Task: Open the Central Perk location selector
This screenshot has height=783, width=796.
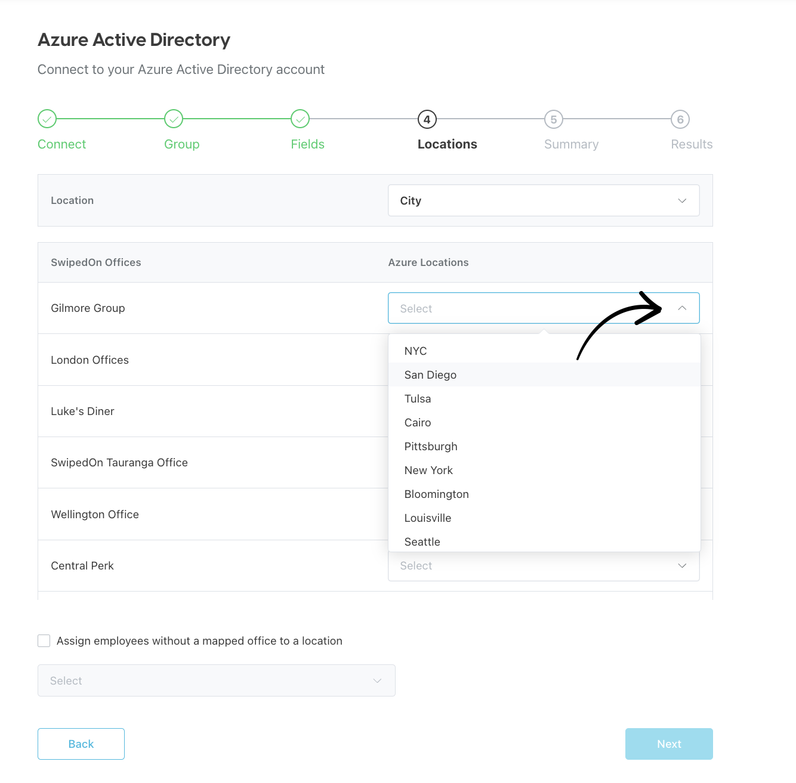Action: point(543,565)
